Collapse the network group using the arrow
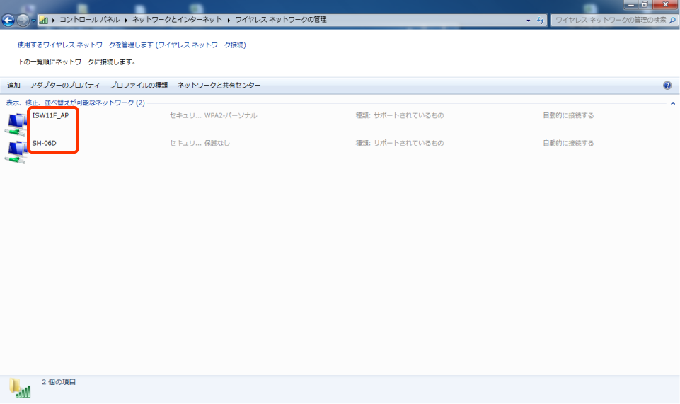680x404 pixels. pyautogui.click(x=672, y=103)
